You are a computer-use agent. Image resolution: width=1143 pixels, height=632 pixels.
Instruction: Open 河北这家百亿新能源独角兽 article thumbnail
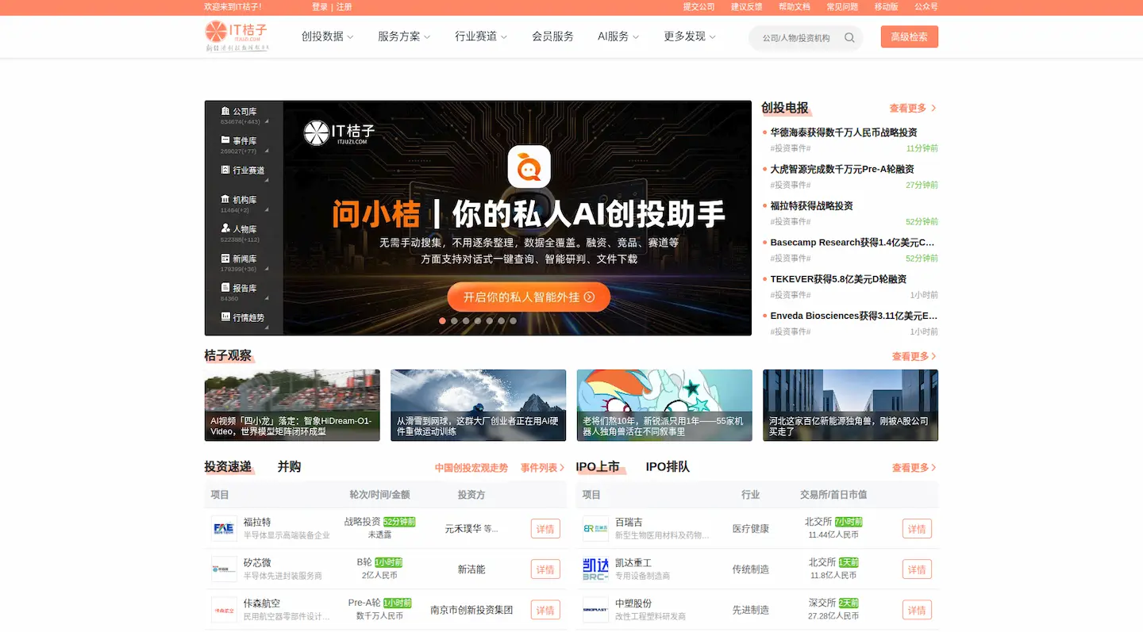tap(850, 405)
